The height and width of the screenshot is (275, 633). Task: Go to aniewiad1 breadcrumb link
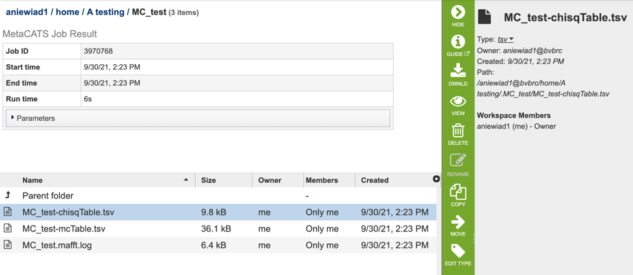pyautogui.click(x=25, y=12)
